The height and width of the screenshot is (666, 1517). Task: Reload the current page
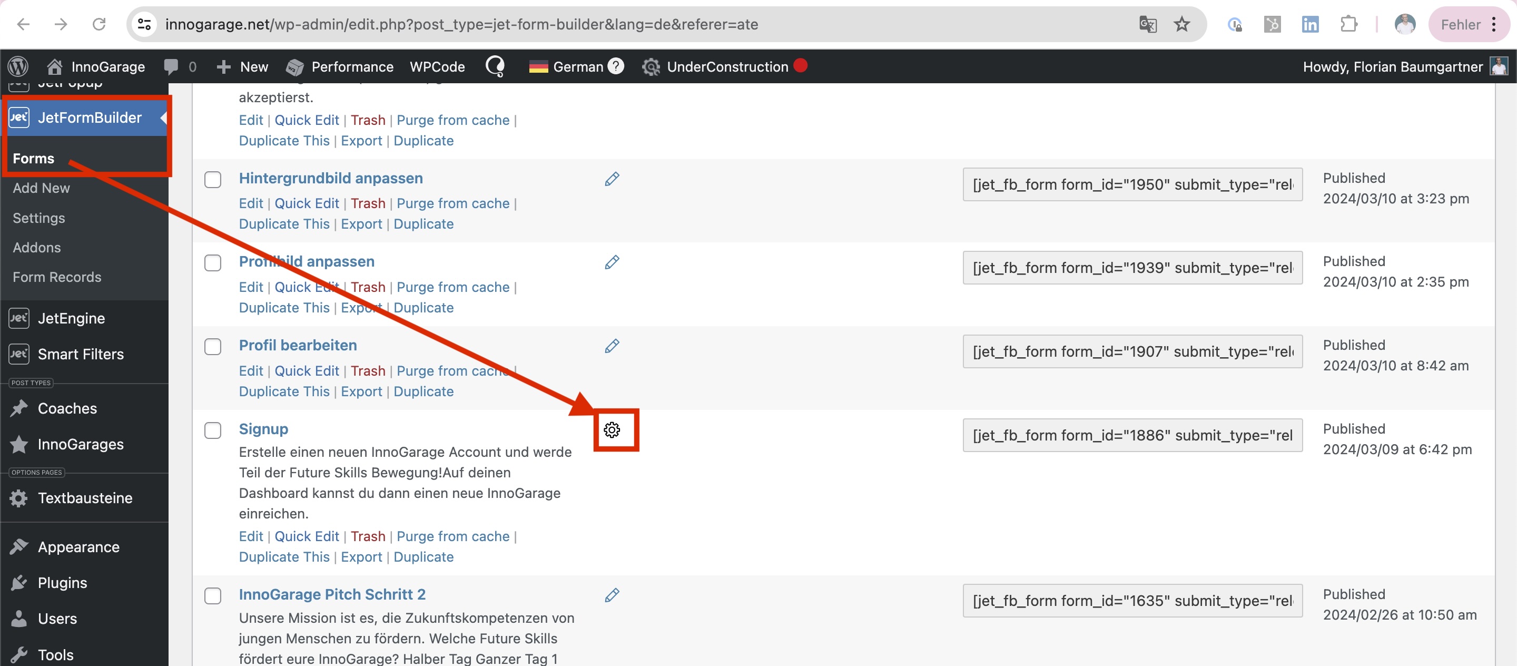pyautogui.click(x=99, y=24)
